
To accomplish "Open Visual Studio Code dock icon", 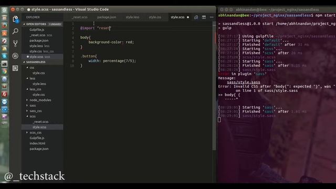I will [4, 110].
